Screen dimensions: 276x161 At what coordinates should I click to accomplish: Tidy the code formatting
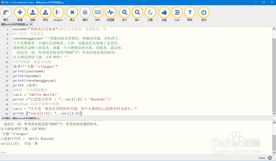pos(177,14)
